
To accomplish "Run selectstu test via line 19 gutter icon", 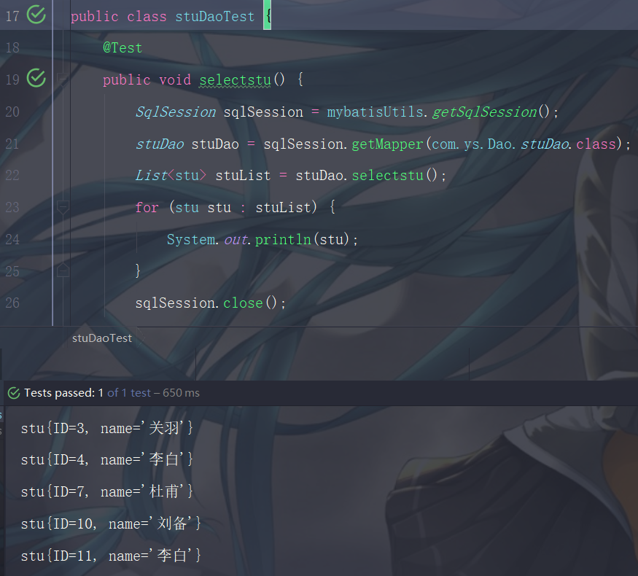I will [x=36, y=78].
